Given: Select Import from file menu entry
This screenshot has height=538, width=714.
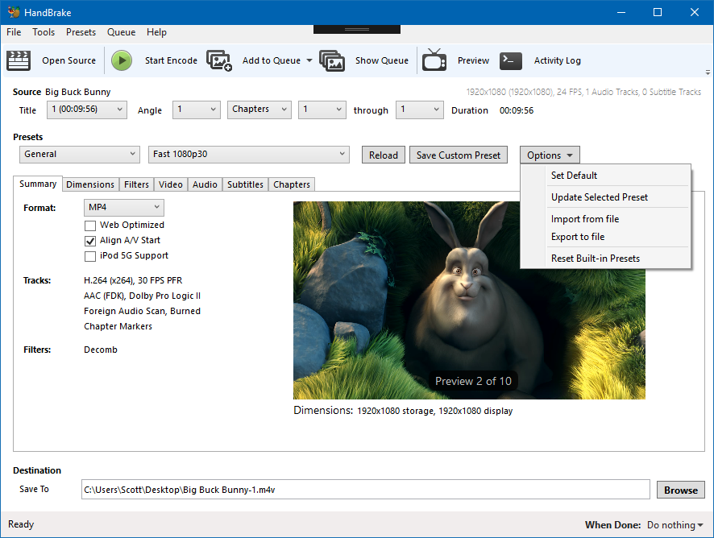Looking at the screenshot, I should tap(606, 219).
